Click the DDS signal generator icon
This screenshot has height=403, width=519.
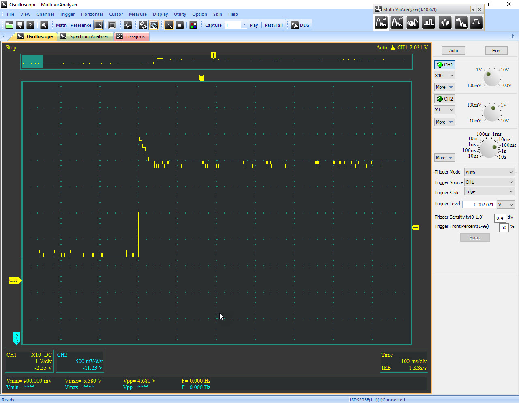pyautogui.click(x=295, y=25)
